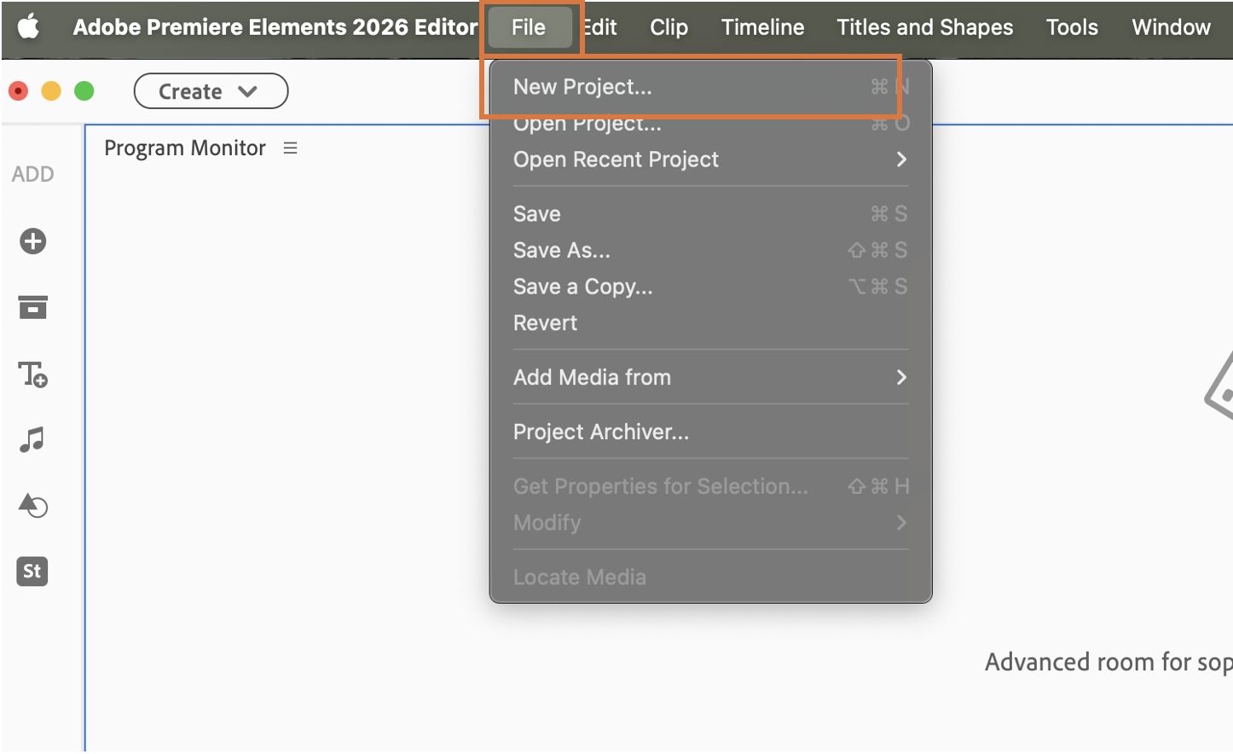1233x754 pixels.
Task: Open the Tools menu
Action: click(1072, 27)
